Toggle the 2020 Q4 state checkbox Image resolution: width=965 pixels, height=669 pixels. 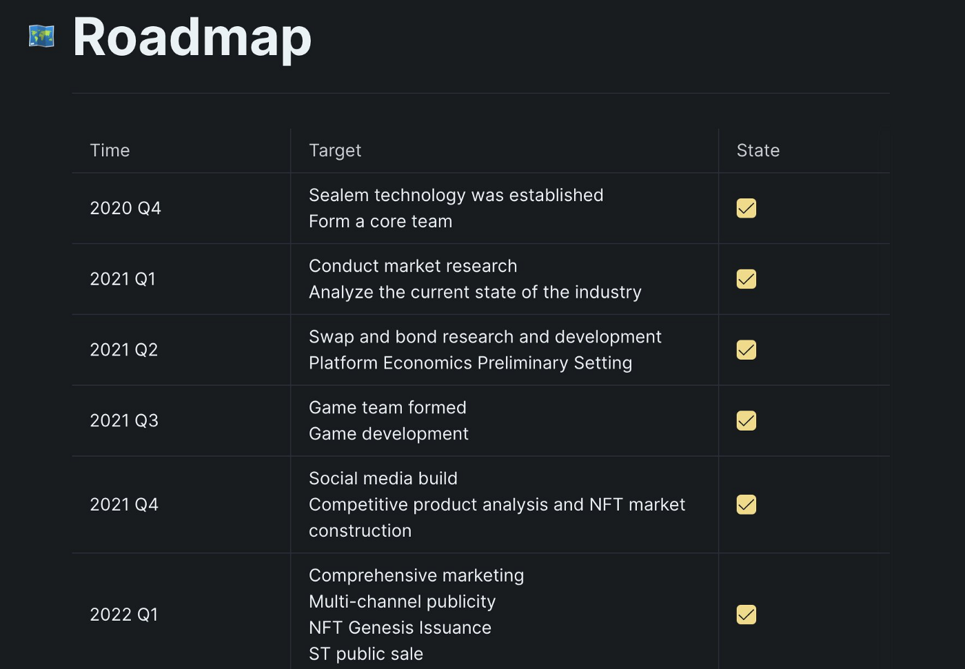point(746,208)
